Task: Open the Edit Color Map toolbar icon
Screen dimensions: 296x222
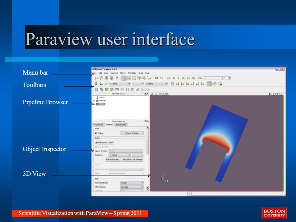Action: [x=101, y=84]
